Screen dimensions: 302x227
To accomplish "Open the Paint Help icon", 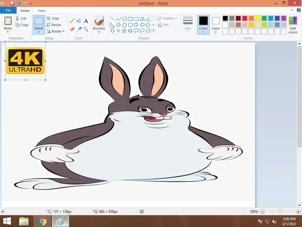I will click(x=298, y=10).
